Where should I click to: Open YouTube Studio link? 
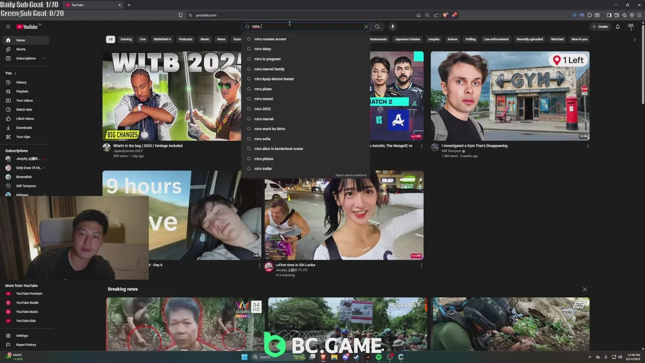(x=26, y=302)
